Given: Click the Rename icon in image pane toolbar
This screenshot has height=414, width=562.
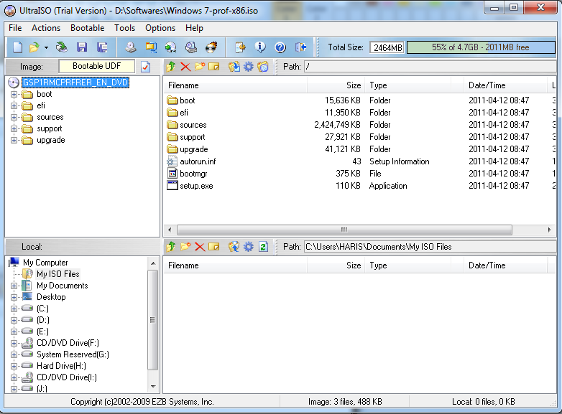Looking at the screenshot, I should pos(214,67).
